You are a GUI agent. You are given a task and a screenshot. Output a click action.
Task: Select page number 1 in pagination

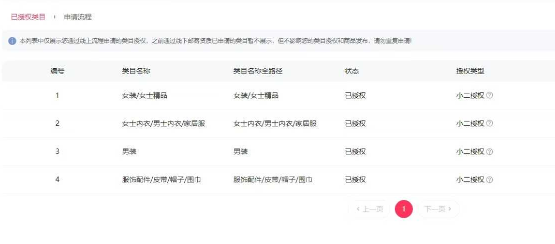pyautogui.click(x=404, y=209)
